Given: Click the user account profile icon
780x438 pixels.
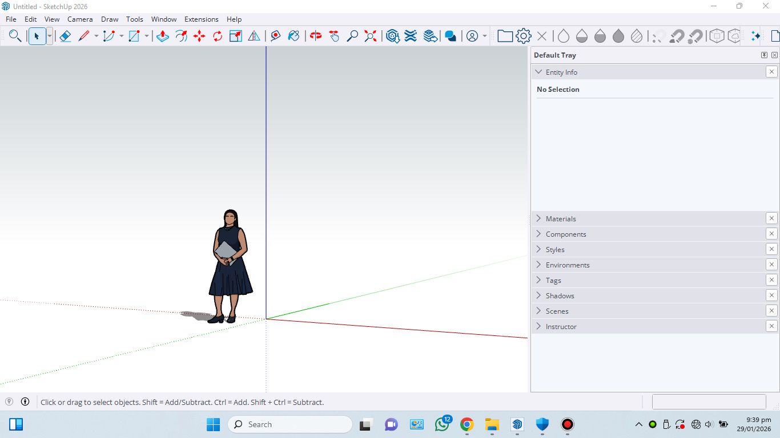Looking at the screenshot, I should [472, 36].
